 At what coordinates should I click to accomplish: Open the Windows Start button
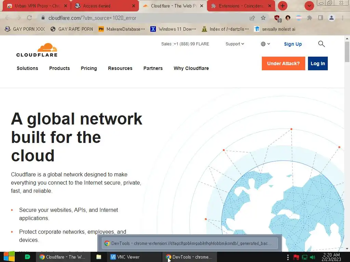9,257
